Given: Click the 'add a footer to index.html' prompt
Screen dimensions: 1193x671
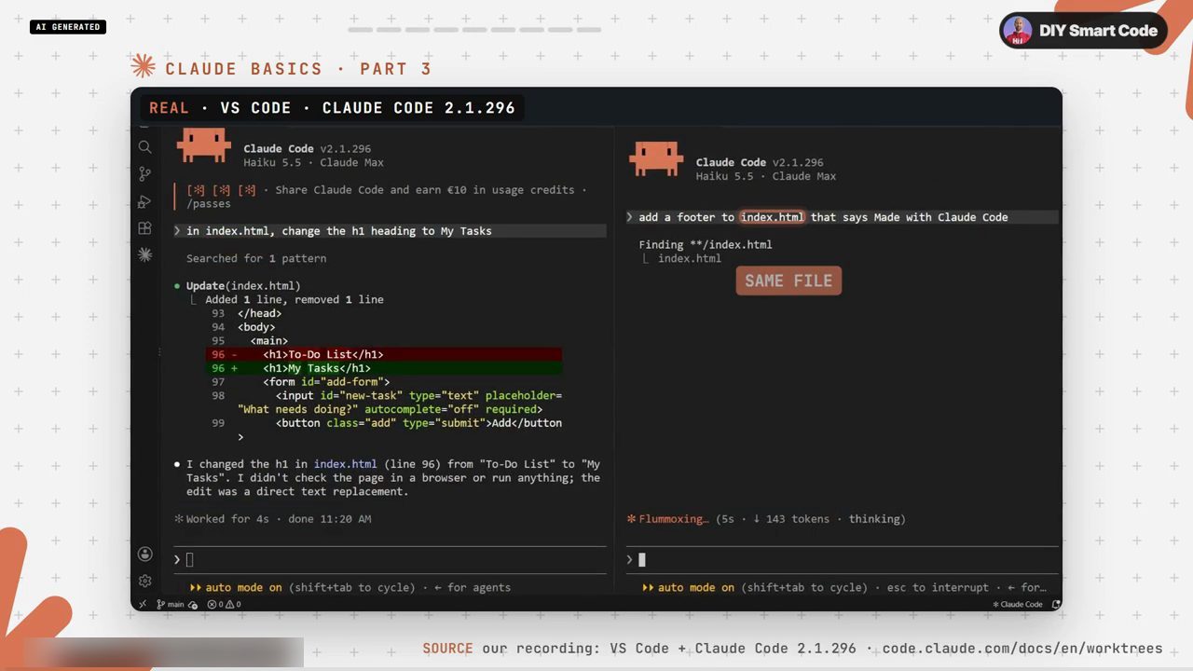Looking at the screenshot, I should pos(842,217).
